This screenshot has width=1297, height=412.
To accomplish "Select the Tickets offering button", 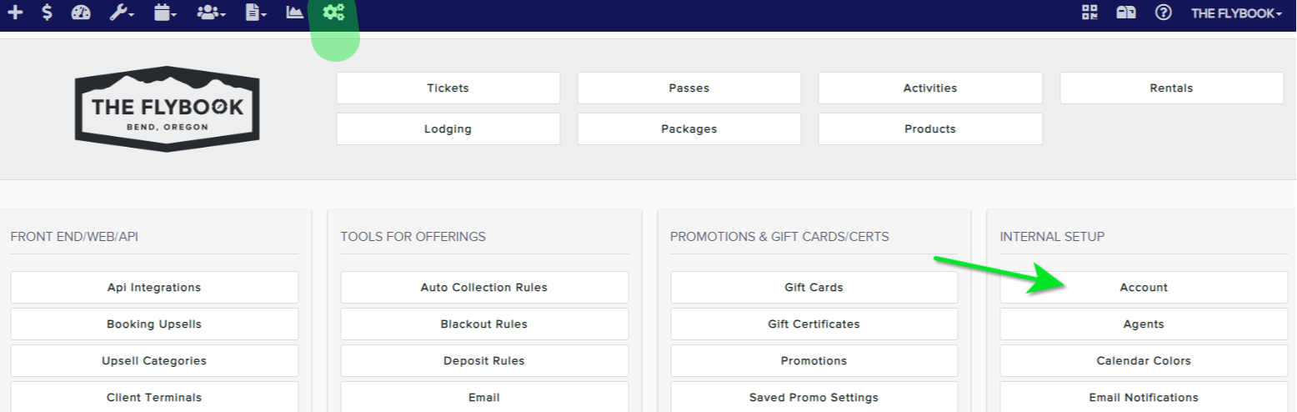I will click(x=448, y=88).
